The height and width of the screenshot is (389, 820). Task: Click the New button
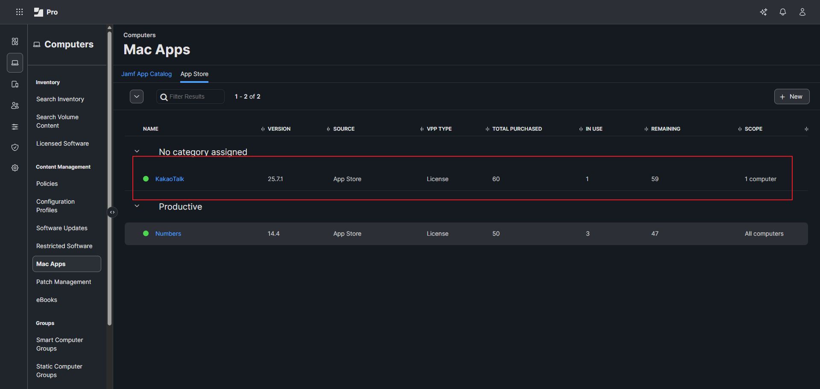[x=791, y=97]
